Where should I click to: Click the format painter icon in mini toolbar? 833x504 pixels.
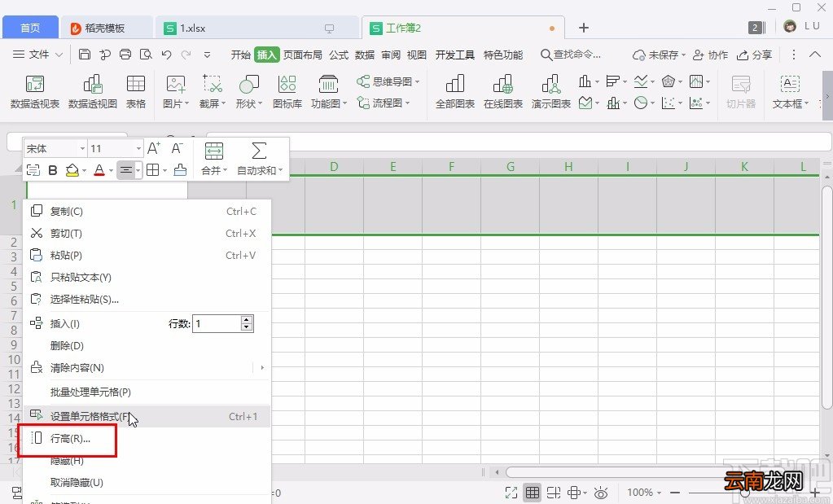click(x=181, y=170)
